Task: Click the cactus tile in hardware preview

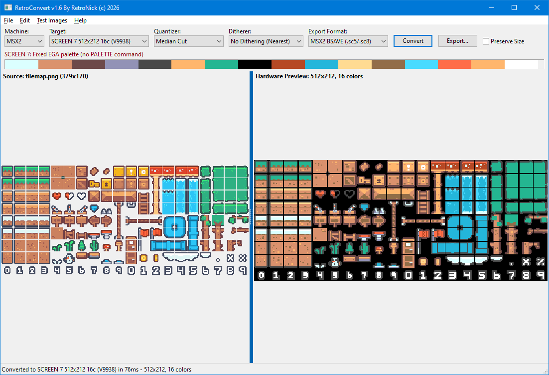Action: click(x=365, y=248)
